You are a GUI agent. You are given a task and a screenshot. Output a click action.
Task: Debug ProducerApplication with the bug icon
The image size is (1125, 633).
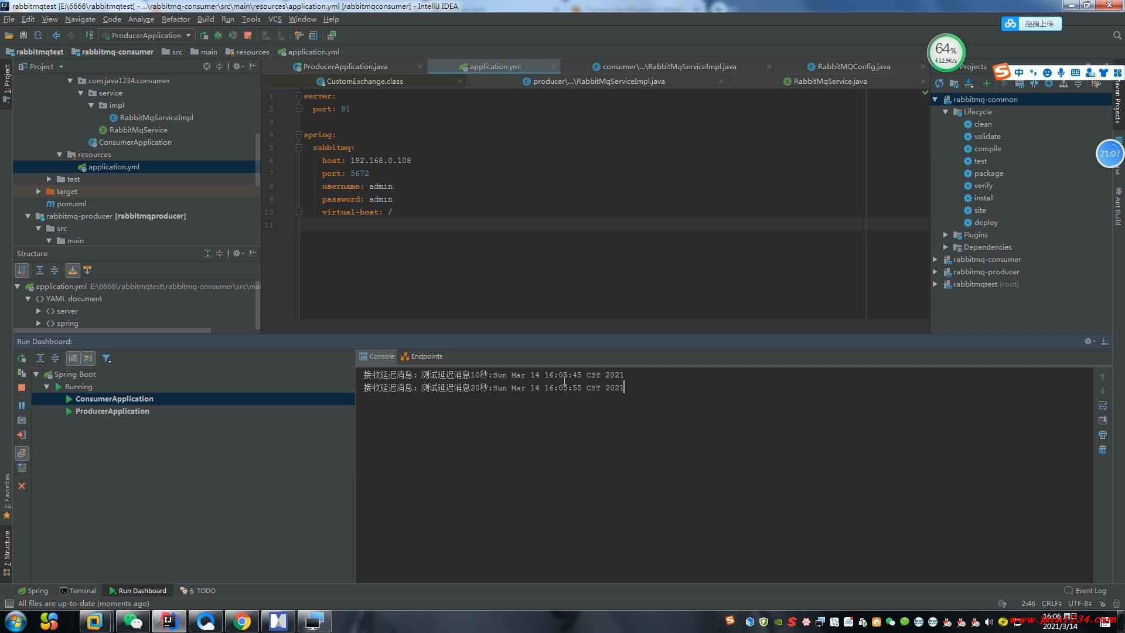[219, 36]
